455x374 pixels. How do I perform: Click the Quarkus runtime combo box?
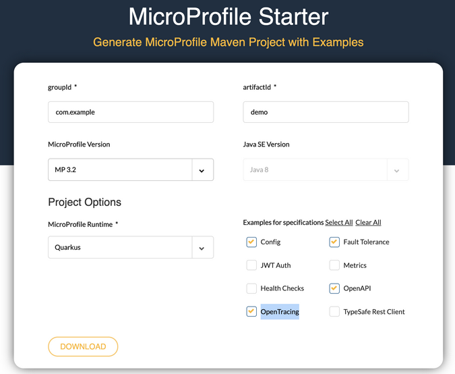click(121, 248)
